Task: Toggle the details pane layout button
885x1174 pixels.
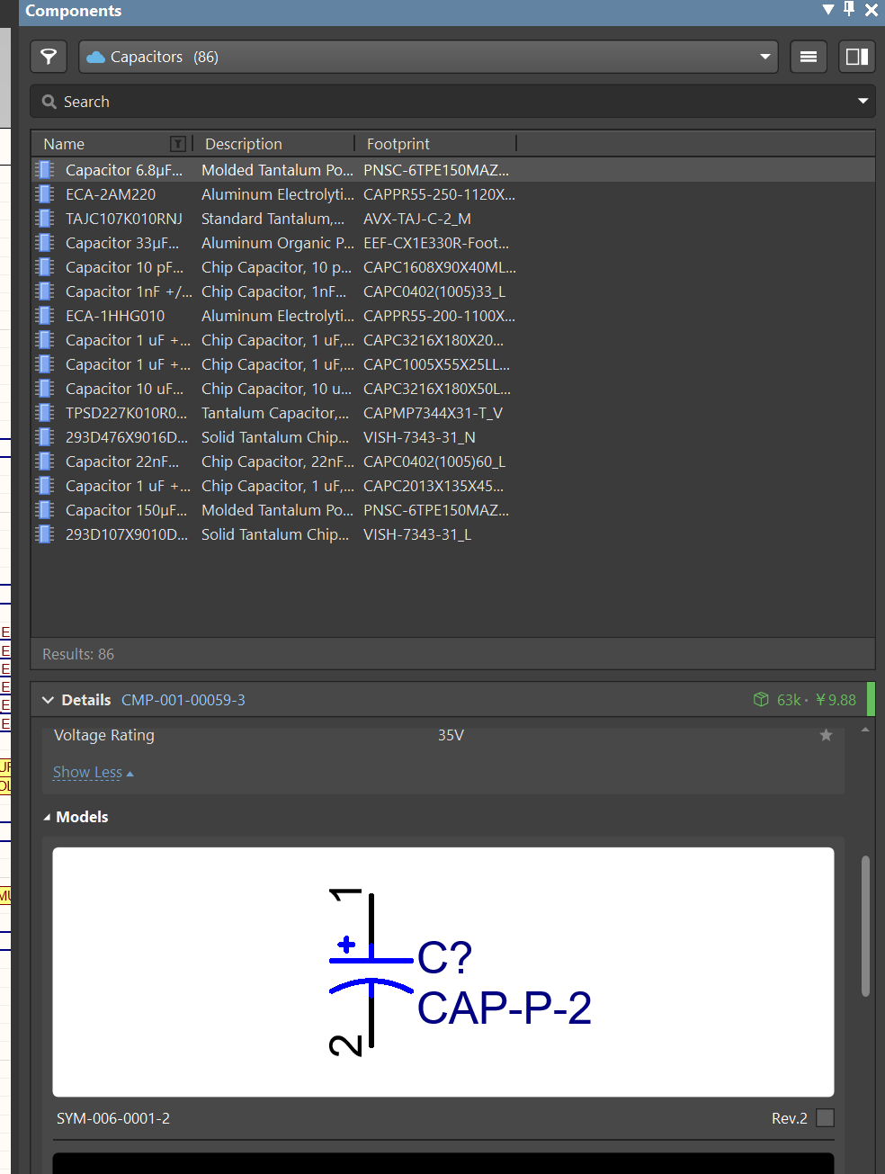Action: [857, 57]
